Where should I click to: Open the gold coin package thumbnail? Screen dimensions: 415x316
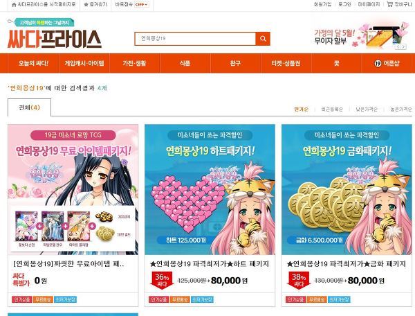click(347, 190)
